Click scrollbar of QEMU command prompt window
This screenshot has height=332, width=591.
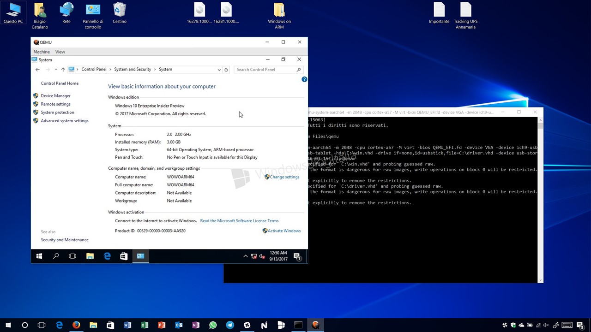pyautogui.click(x=540, y=200)
